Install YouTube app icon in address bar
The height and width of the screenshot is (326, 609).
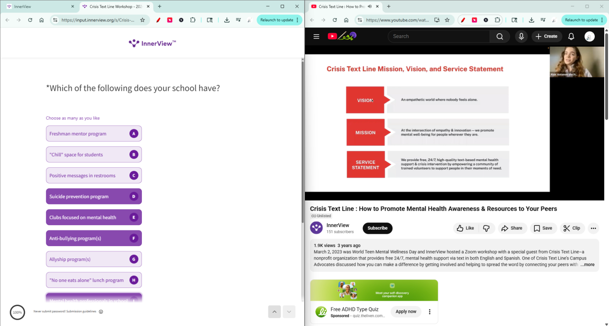coord(437,20)
